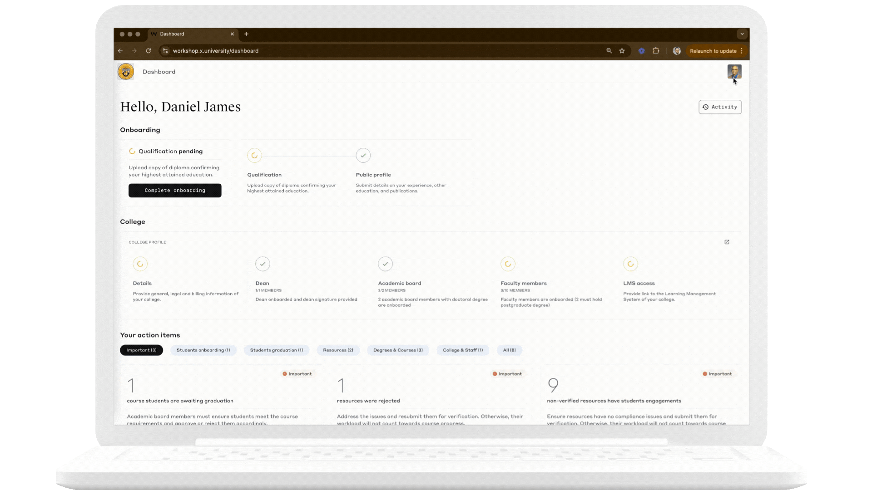Select the Resources (2) filter tab

[x=338, y=350]
